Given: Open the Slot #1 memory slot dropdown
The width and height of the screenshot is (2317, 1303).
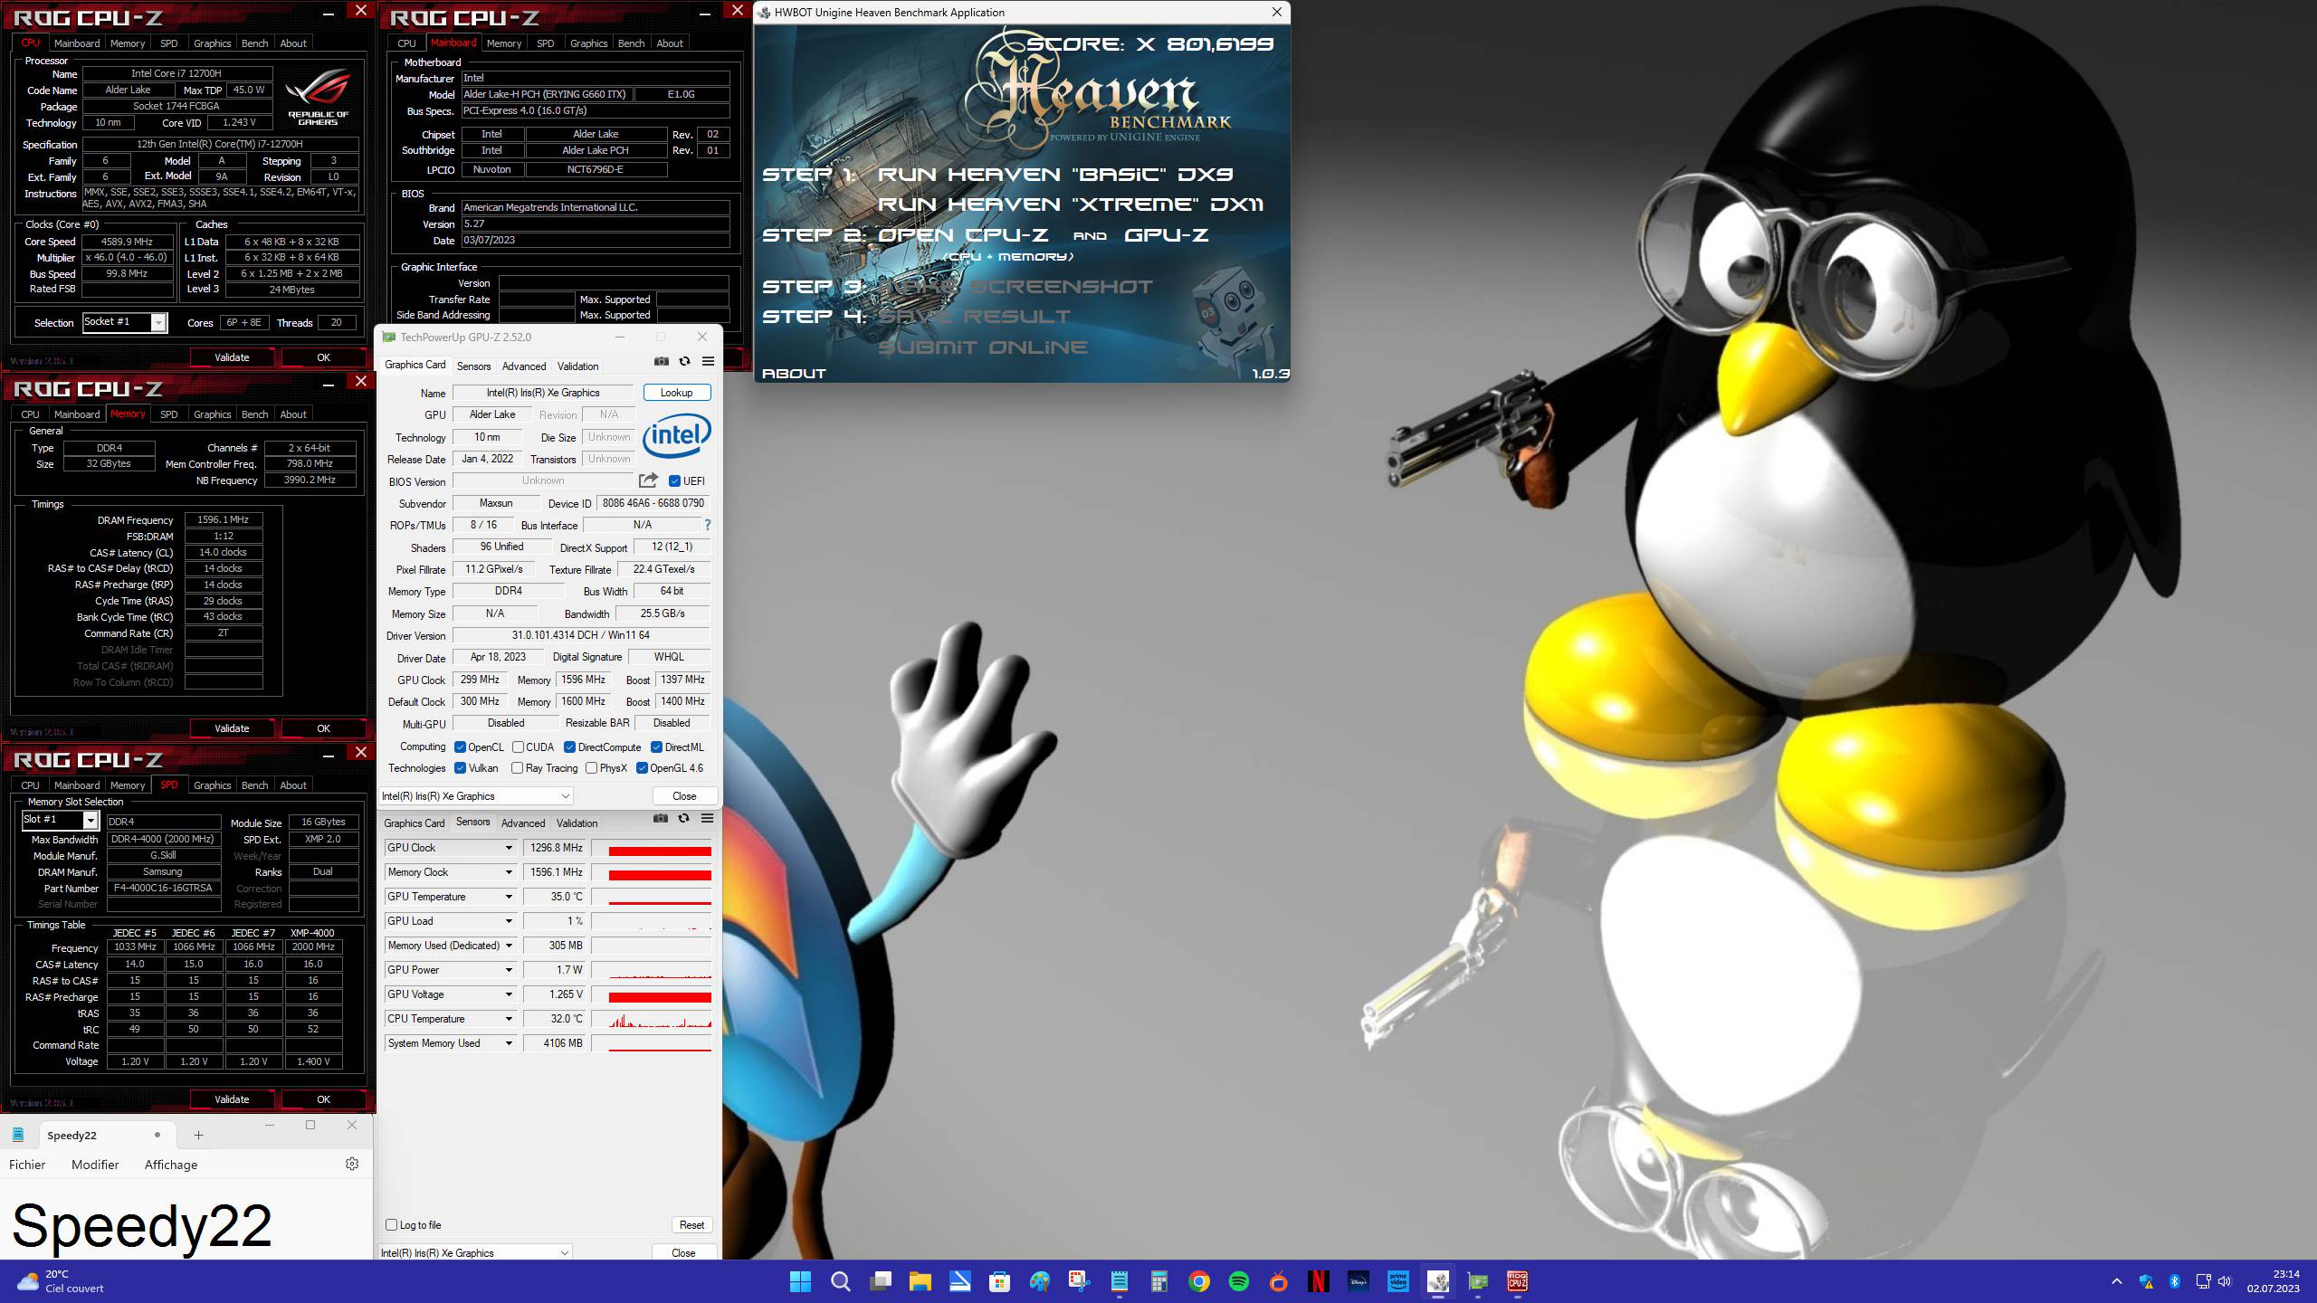Looking at the screenshot, I should pyautogui.click(x=60, y=820).
